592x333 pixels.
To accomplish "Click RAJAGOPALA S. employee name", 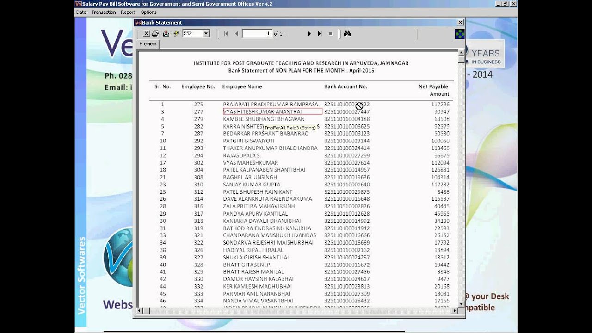I will coord(242,155).
